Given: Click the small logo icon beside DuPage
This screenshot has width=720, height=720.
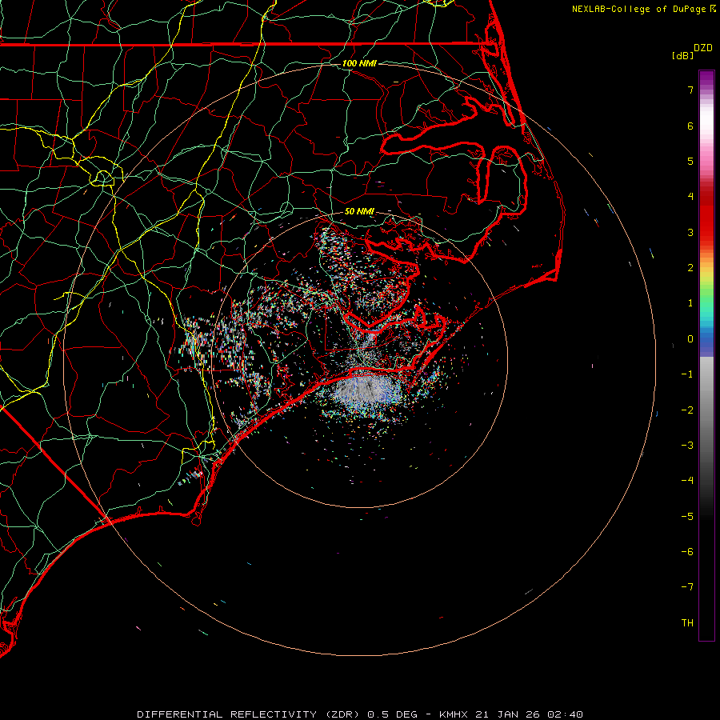Looking at the screenshot, I should click(x=713, y=9).
